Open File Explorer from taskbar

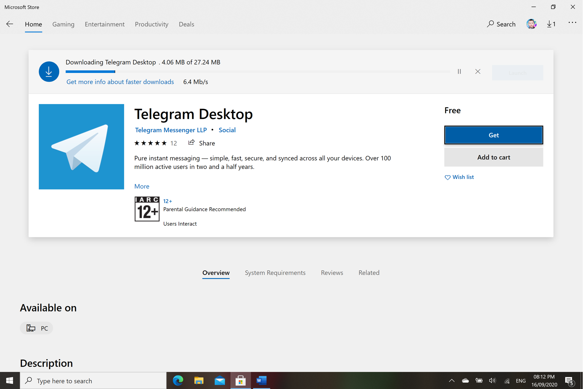coord(199,381)
